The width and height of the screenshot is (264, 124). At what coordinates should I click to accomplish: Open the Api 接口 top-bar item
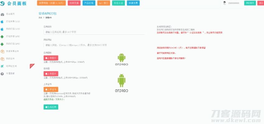click(x=103, y=3)
